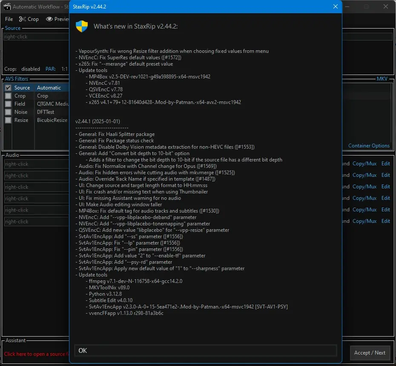Click the Accept / Next button
The height and width of the screenshot is (366, 396).
pyautogui.click(x=370, y=353)
